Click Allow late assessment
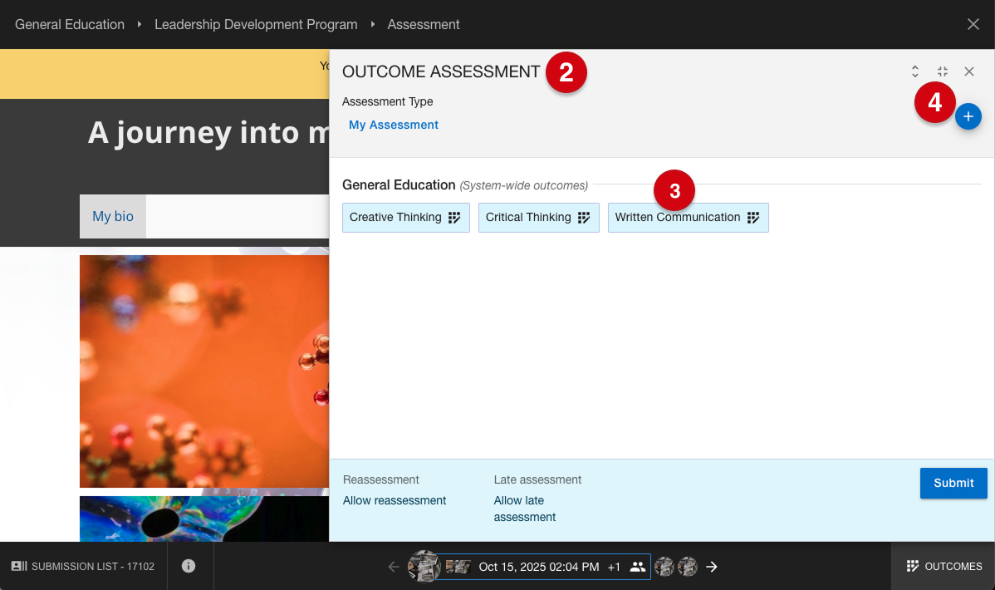The image size is (995, 590). [525, 509]
